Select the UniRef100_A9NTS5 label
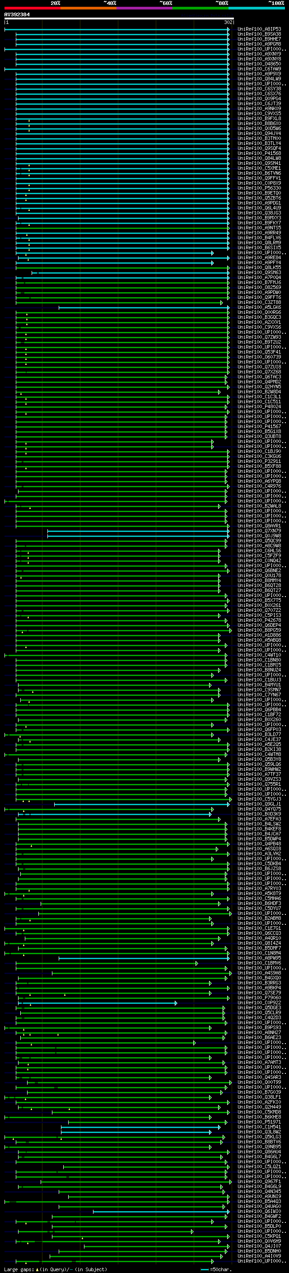Image resolution: width=289 pixels, height=1273 pixels. coord(259,228)
